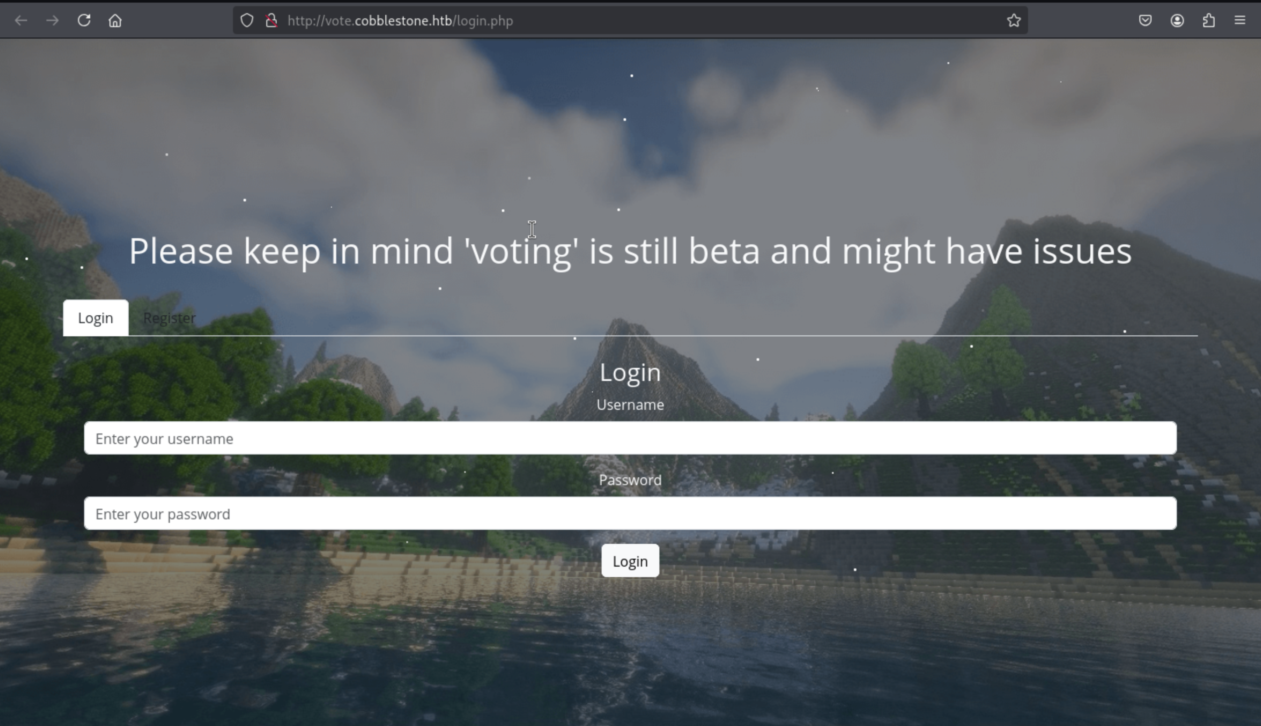Switch to the Register tab
Screen dimensions: 1261x726
pos(169,317)
